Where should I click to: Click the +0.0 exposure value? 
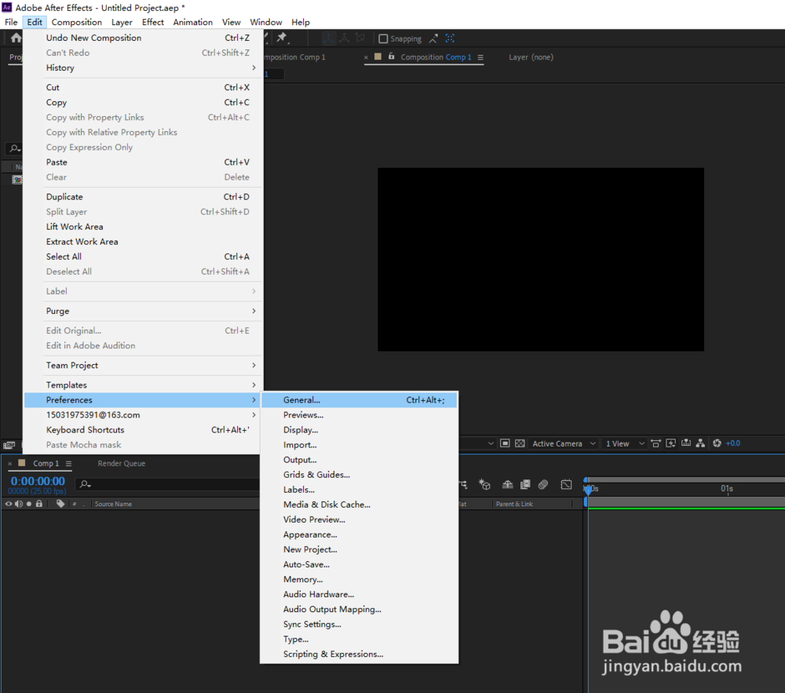pyautogui.click(x=733, y=443)
